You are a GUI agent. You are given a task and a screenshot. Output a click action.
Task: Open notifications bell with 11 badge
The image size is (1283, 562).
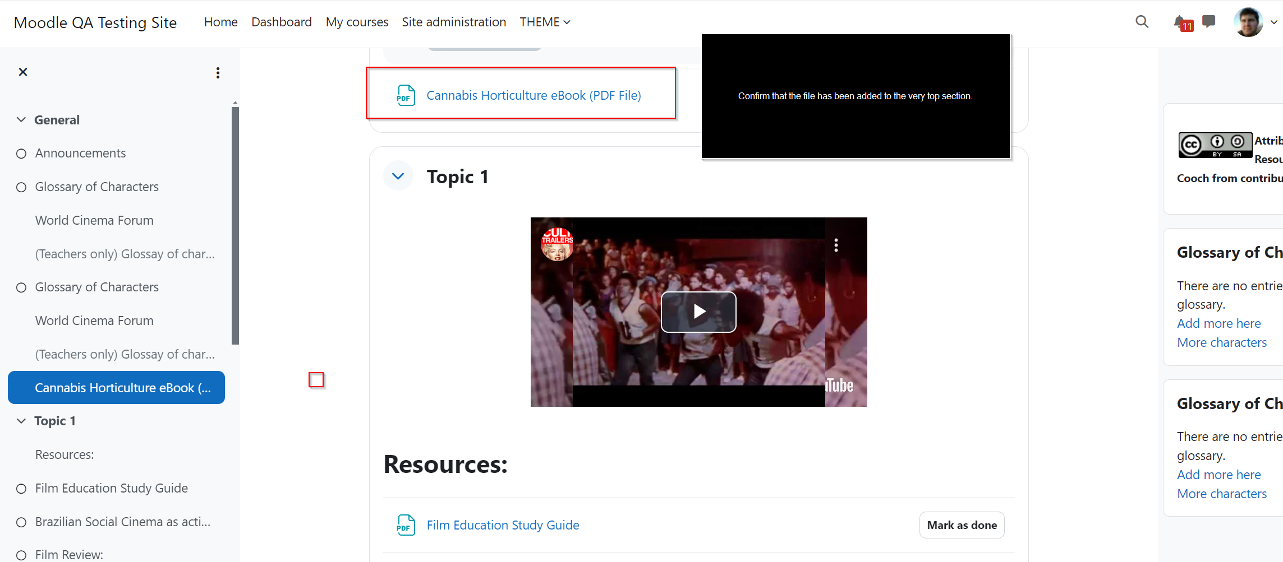pyautogui.click(x=1183, y=22)
